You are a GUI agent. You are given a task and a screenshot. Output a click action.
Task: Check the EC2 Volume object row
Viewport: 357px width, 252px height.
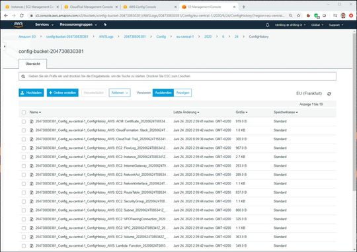pos(24,237)
